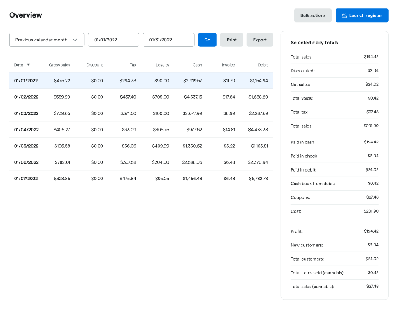Open Bulk actions

pyautogui.click(x=312, y=15)
